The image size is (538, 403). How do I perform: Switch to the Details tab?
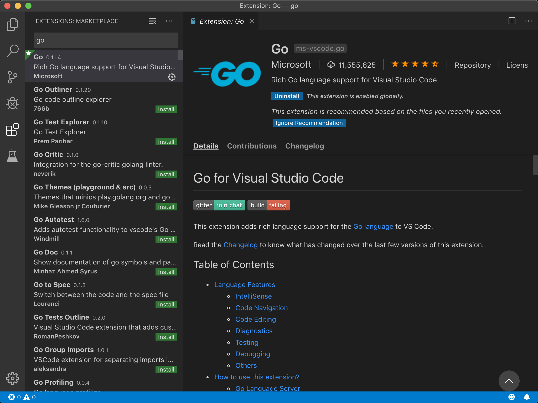[x=206, y=146]
